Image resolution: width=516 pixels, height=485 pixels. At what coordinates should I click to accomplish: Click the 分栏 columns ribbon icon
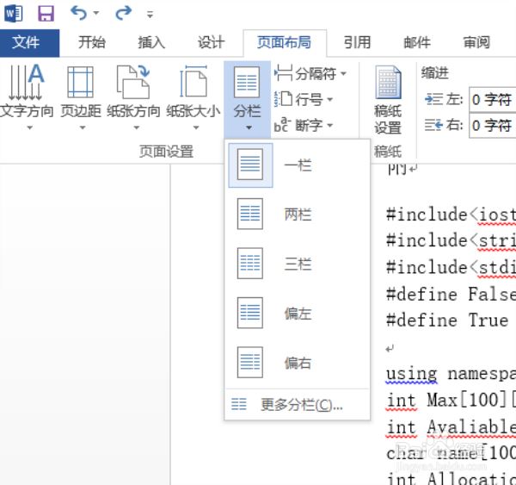click(x=247, y=83)
